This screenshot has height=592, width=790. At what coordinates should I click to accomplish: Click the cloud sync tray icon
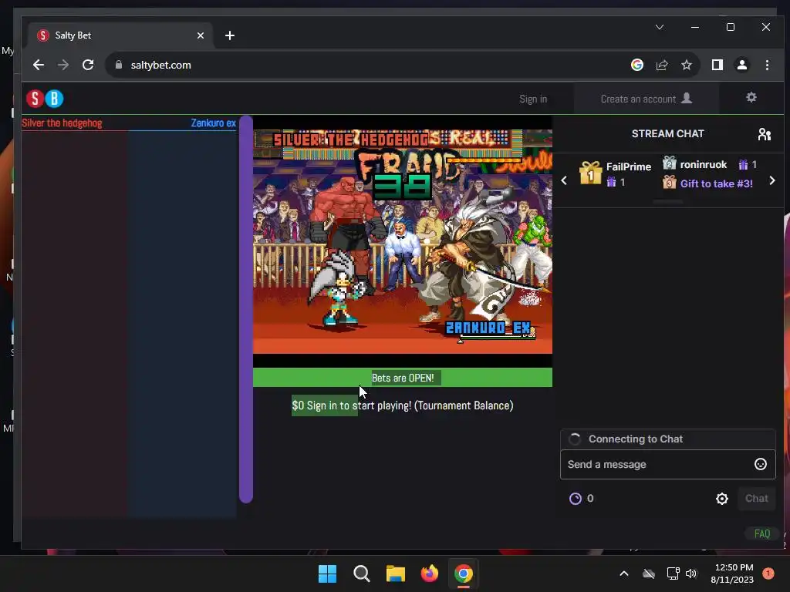point(648,573)
